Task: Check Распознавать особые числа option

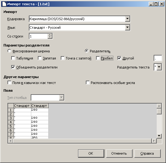Action: pos(88,83)
